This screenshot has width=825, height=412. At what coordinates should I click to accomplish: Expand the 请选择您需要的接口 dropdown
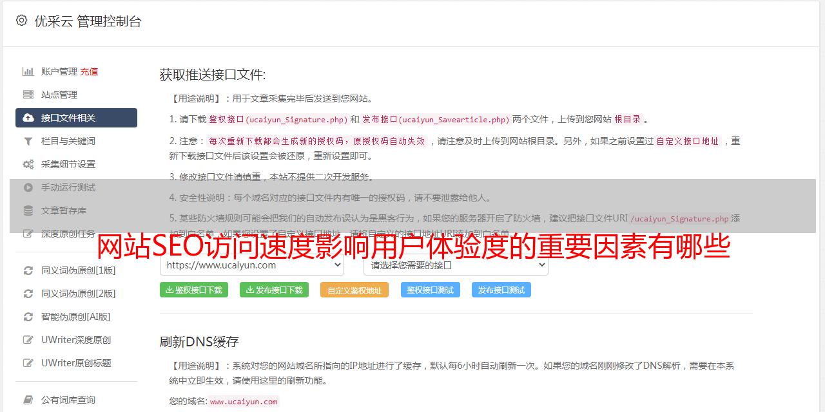(456, 265)
